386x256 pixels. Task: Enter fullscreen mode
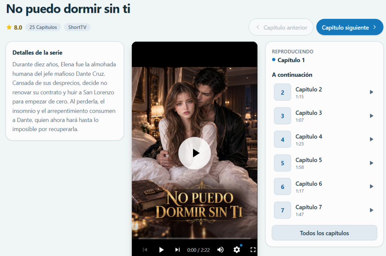(253, 250)
